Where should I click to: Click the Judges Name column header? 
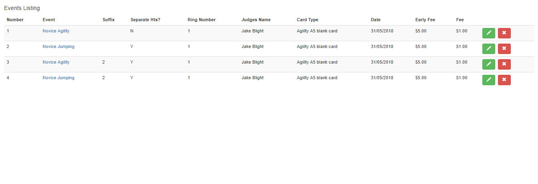point(256,20)
